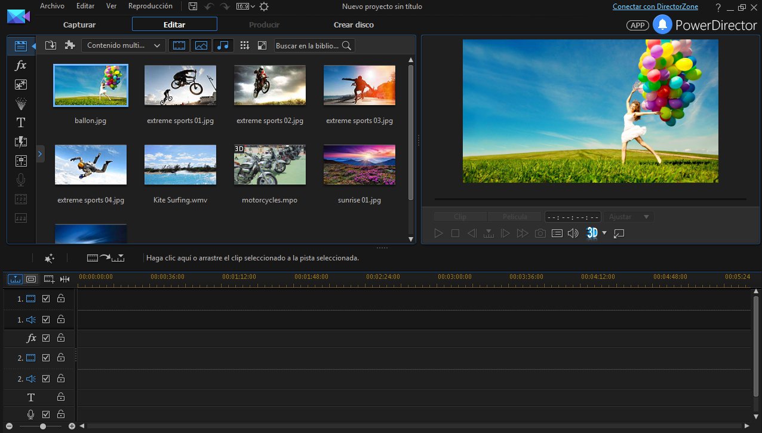Click the Undo arrow icon
The height and width of the screenshot is (433, 762).
pos(208,6)
